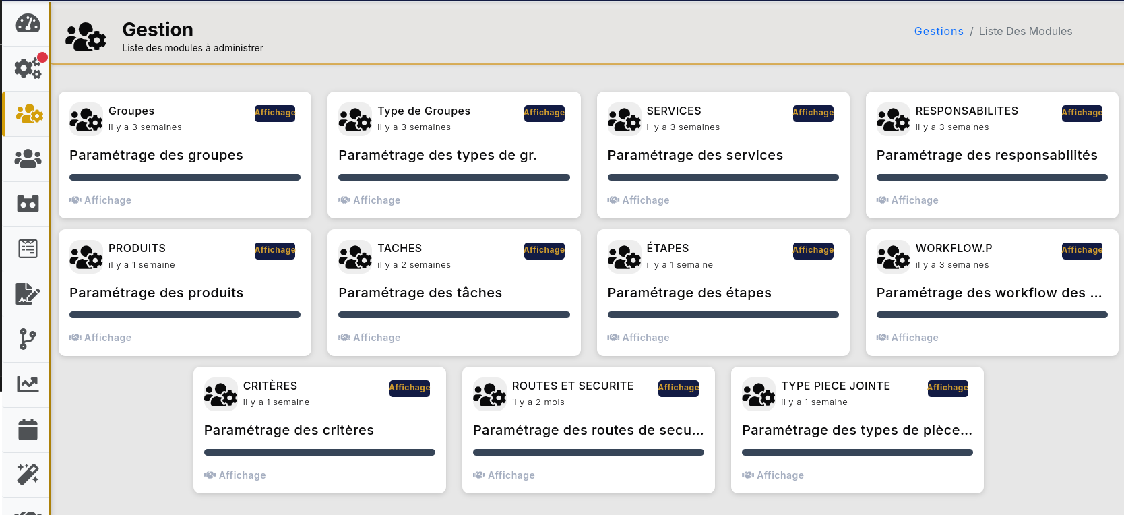Click the Affichage badge on Type de Groupes
The width and height of the screenshot is (1124, 515).
point(544,113)
